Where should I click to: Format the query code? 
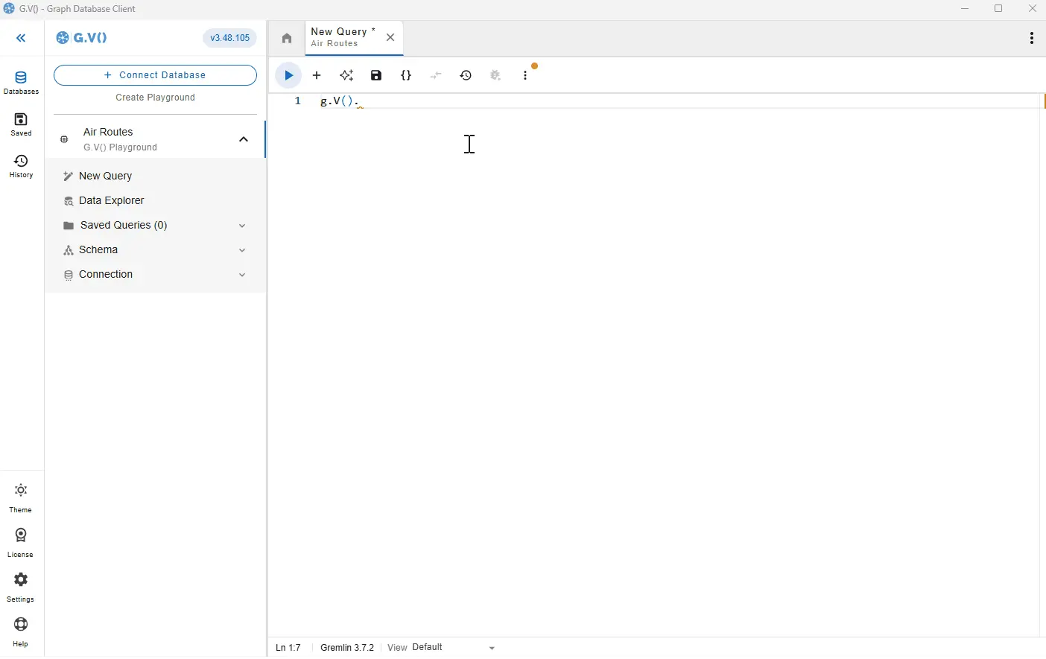pyautogui.click(x=407, y=75)
